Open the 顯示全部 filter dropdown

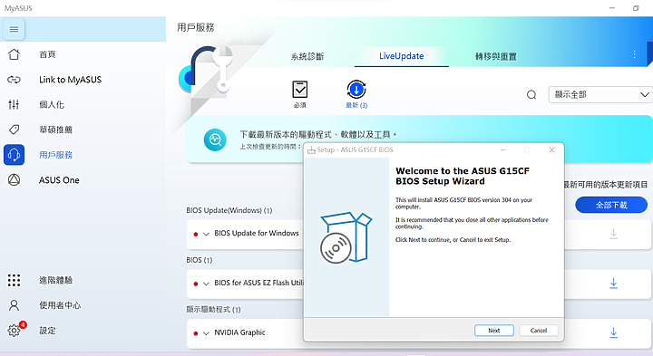click(x=600, y=95)
